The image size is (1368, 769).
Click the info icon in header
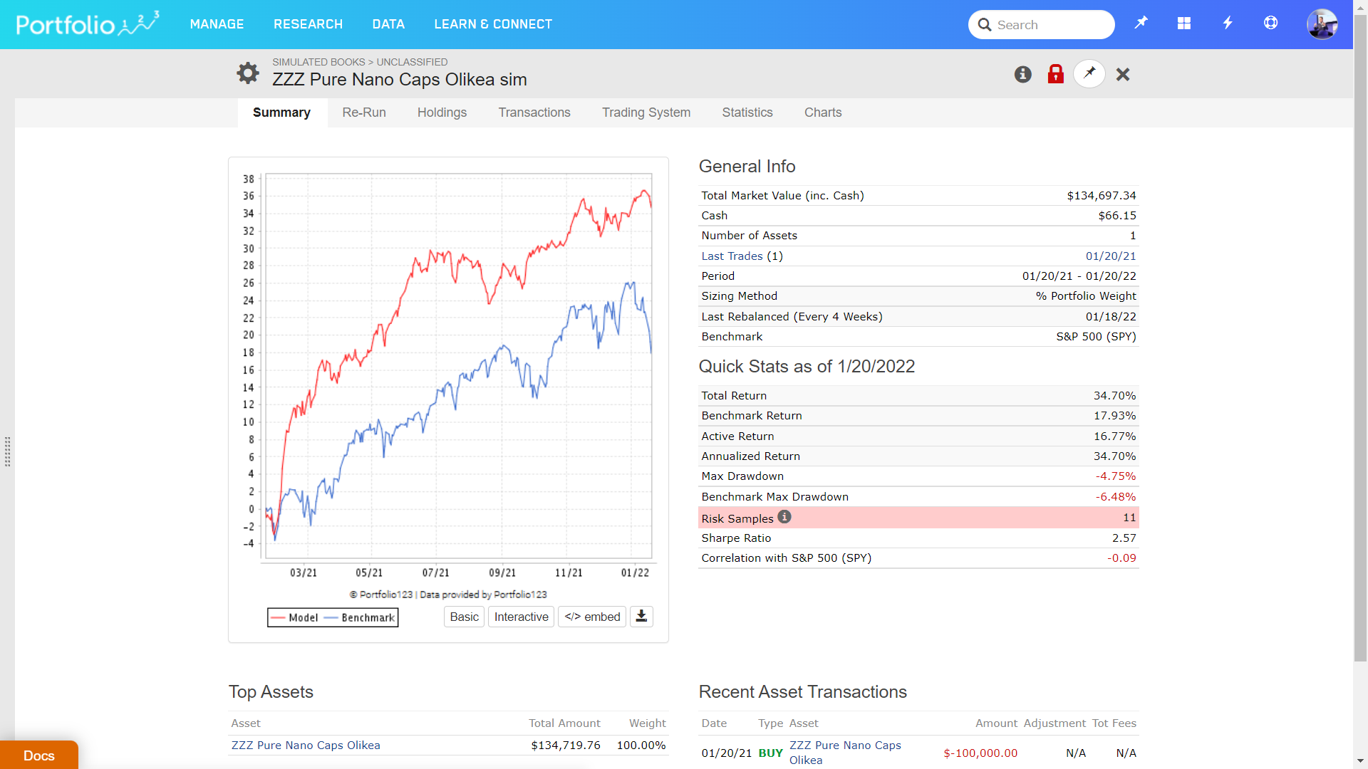[1022, 74]
